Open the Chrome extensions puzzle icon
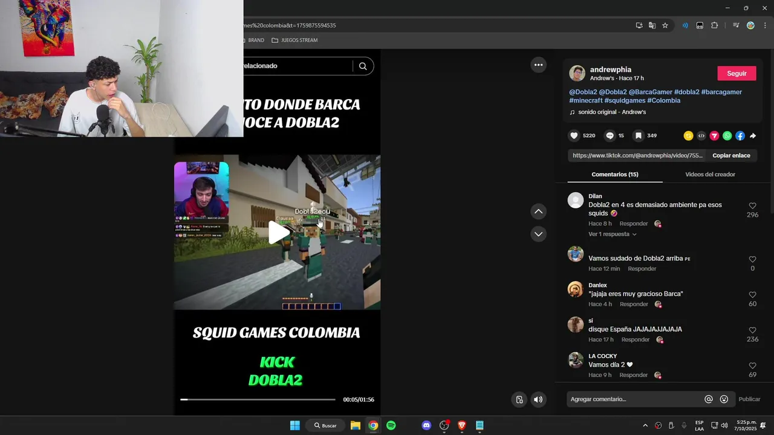Image resolution: width=774 pixels, height=435 pixels. (714, 25)
